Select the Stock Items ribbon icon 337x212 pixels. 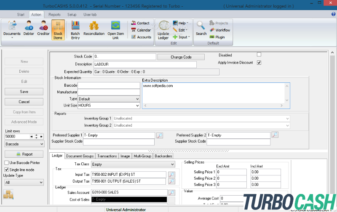point(58,30)
